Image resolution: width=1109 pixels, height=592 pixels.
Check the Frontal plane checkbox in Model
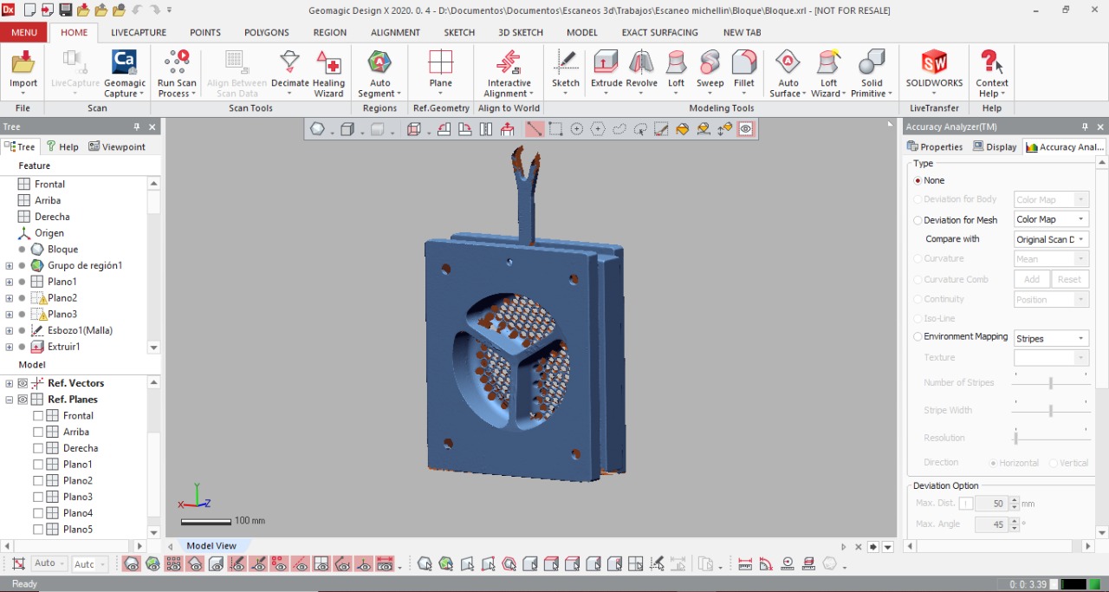click(38, 416)
